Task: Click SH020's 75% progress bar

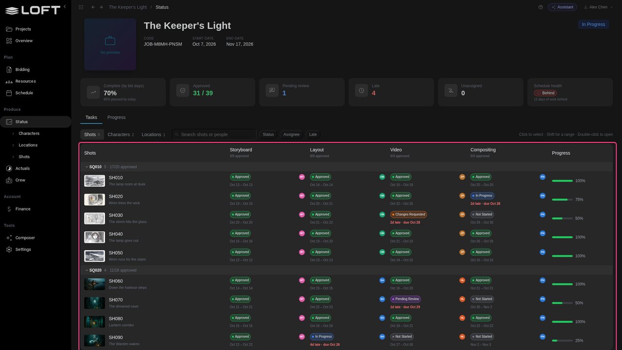Action: coord(562,200)
